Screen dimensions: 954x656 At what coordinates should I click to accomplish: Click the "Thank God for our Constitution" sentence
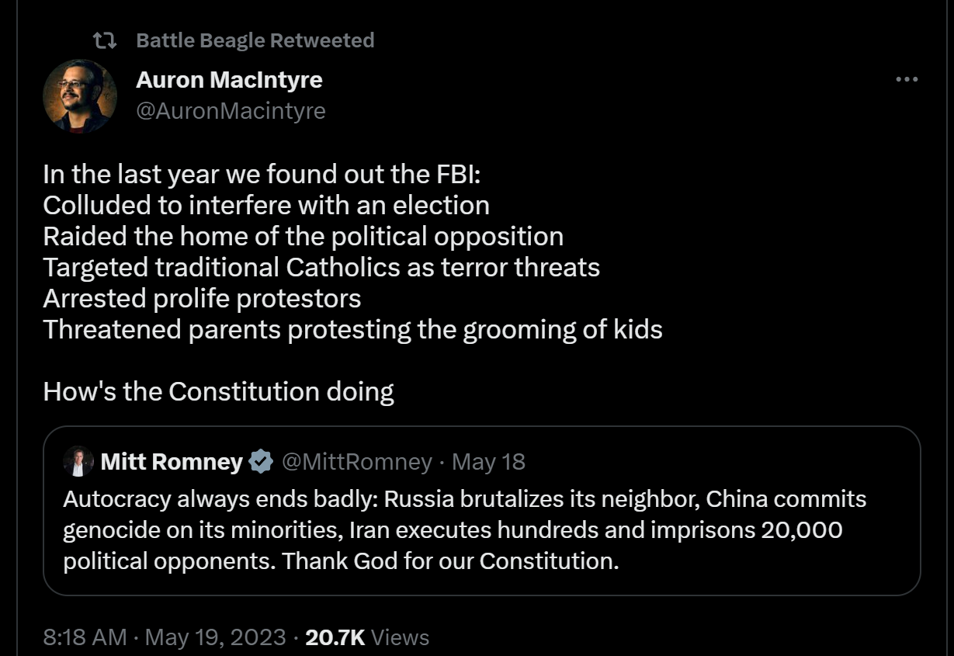pyautogui.click(x=450, y=561)
